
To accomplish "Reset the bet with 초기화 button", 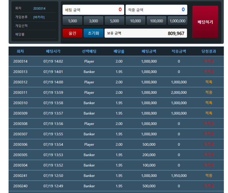I will (93, 33).
